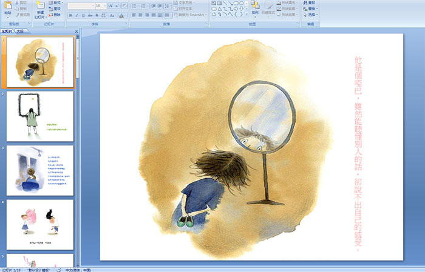
Task: Open the font color picker
Action: click(x=121, y=15)
